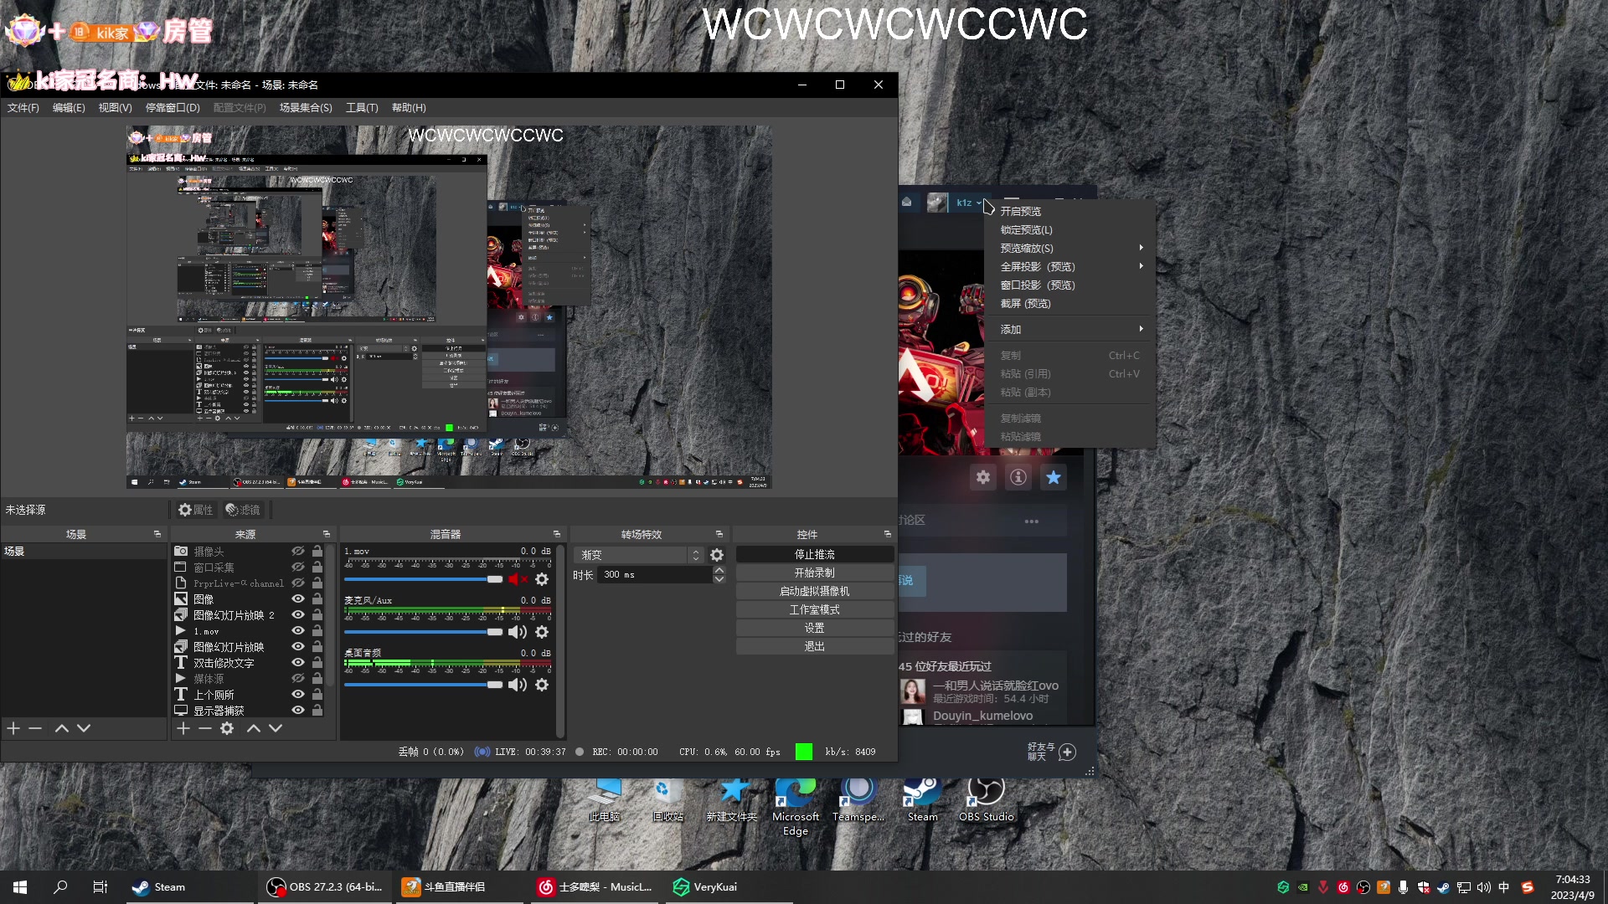Mute the 麦克风/Aux audio channel
This screenshot has width=1608, height=904.
[518, 632]
